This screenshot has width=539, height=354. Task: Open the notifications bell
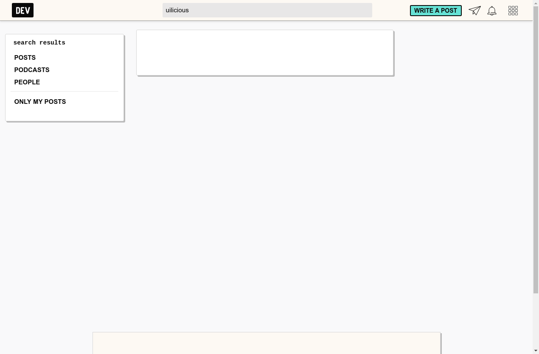(492, 11)
